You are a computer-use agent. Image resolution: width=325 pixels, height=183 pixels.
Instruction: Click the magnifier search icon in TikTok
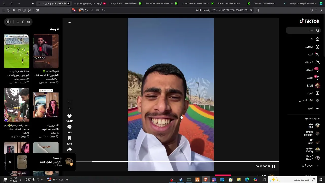click(x=317, y=30)
